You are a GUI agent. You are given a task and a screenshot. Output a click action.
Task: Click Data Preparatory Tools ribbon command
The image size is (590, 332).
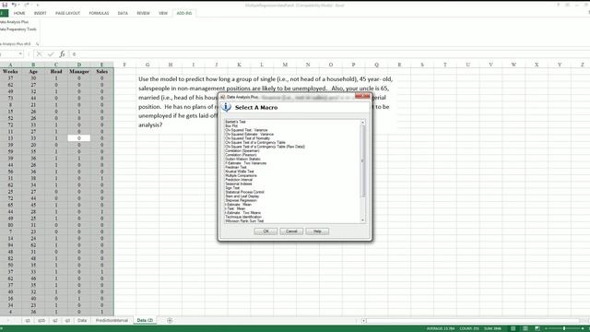18,30
